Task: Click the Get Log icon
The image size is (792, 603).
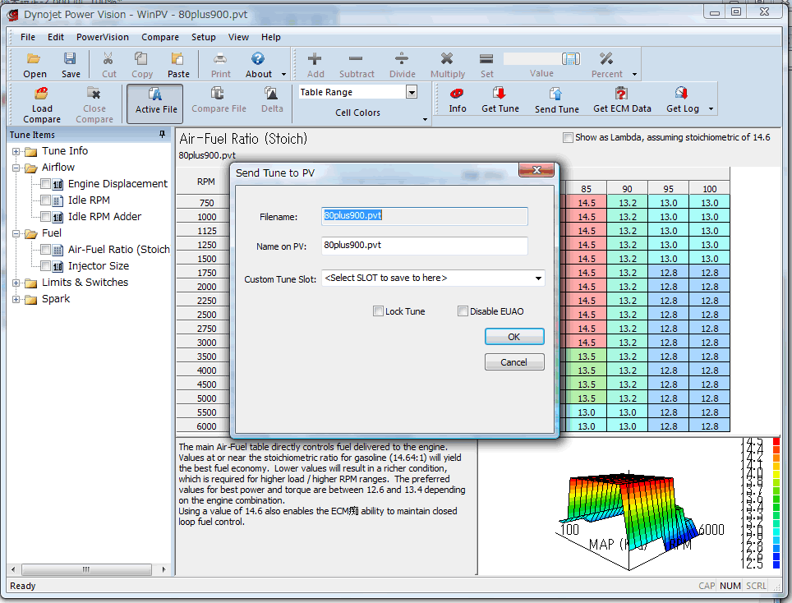Action: [x=681, y=94]
